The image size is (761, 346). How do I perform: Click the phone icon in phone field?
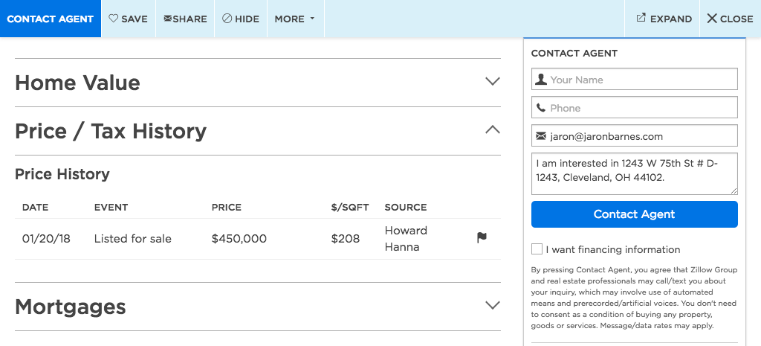pyautogui.click(x=541, y=108)
